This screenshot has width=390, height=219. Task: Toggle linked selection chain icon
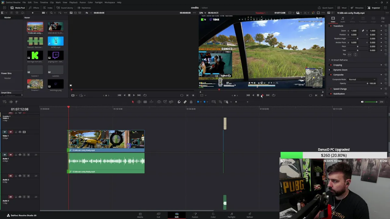click(x=185, y=102)
